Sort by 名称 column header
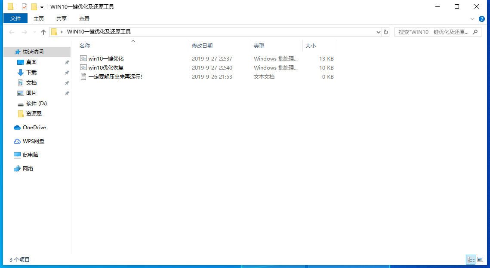Screen dimensions: 490x268 point(85,46)
